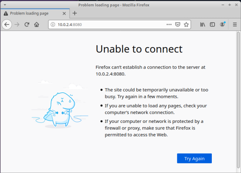The image size is (241, 173).
Task: Open the Firefox Account icon
Action: (x=223, y=24)
